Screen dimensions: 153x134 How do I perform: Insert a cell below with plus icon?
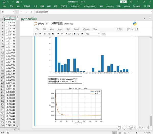40,34
